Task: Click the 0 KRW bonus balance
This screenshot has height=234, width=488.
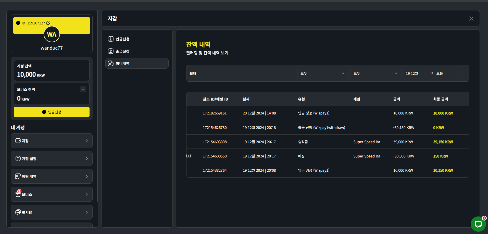Action: click(23, 98)
